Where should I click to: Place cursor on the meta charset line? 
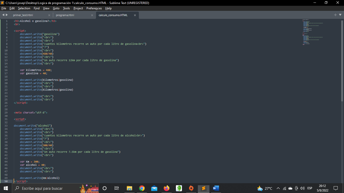(30, 112)
